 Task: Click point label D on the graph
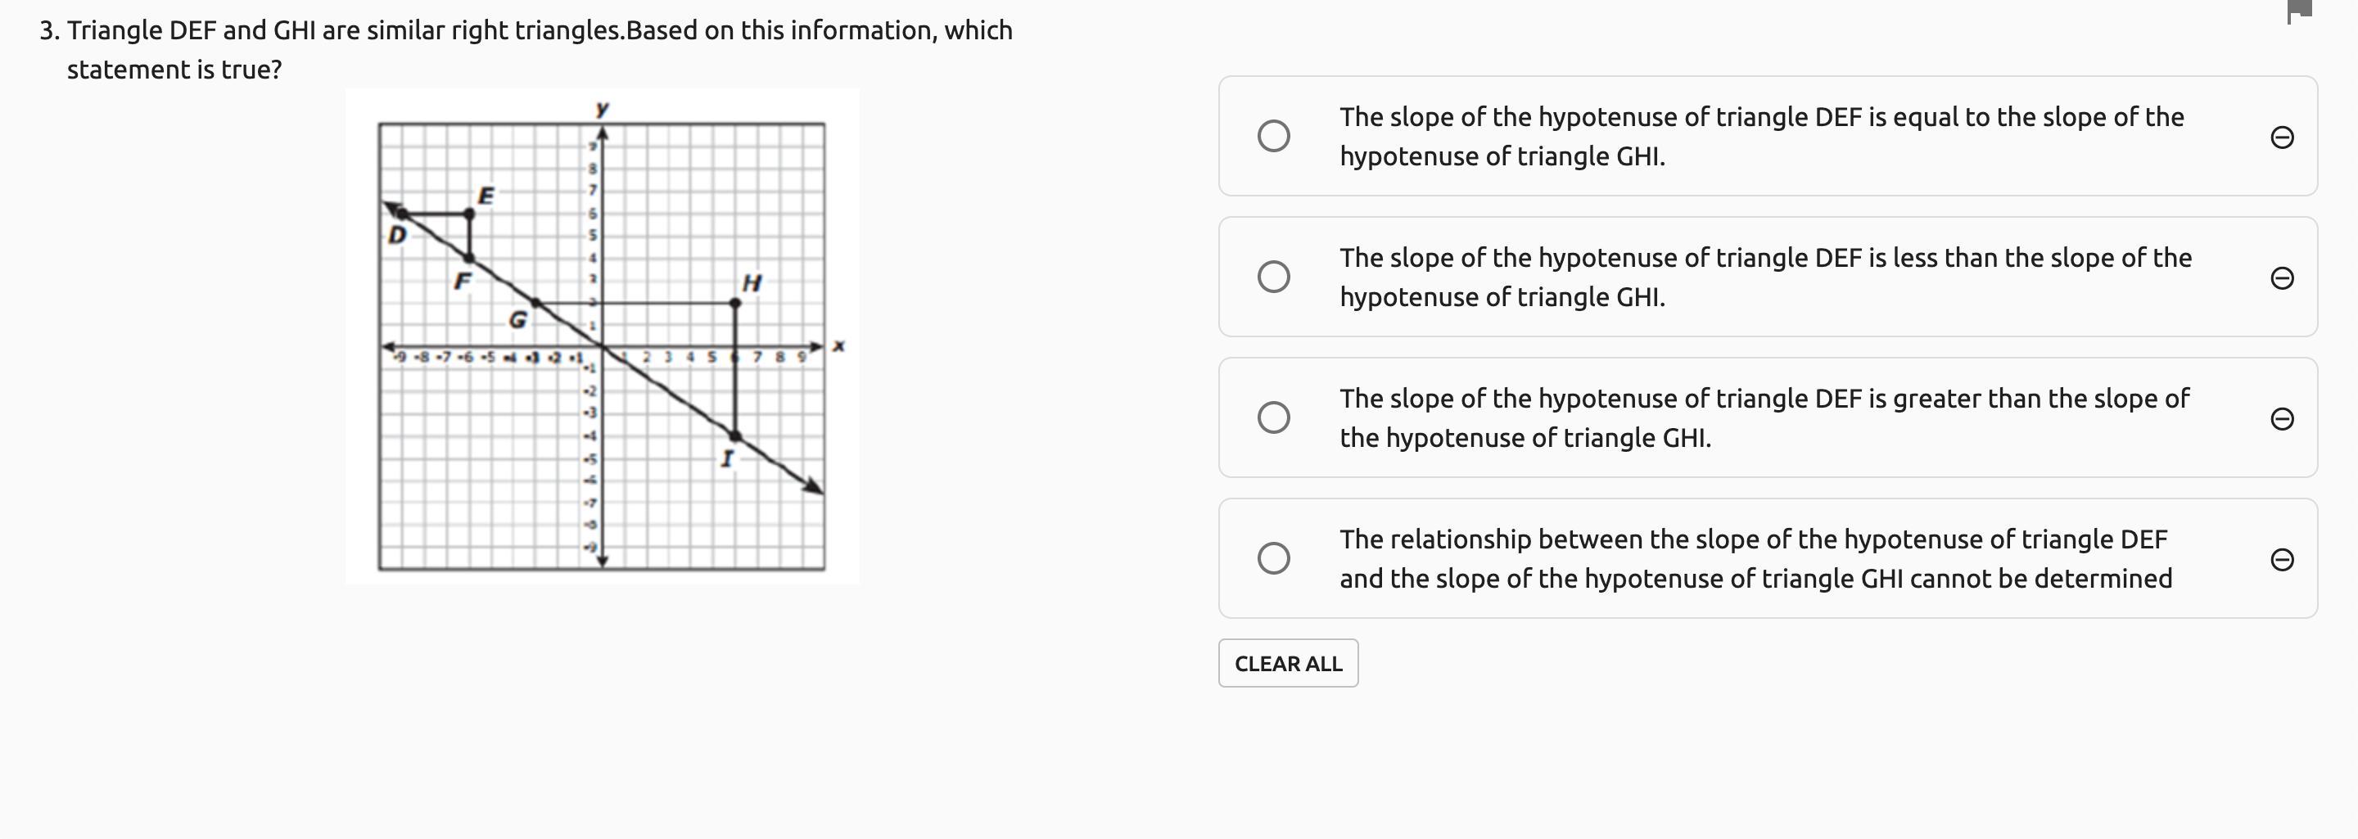click(396, 235)
